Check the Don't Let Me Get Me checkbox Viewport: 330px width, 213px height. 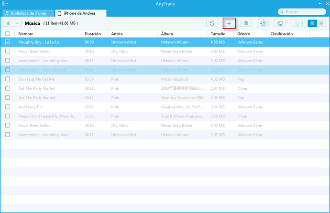[x=8, y=79]
